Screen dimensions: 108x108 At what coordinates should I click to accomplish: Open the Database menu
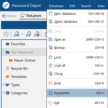coord(56,6)
